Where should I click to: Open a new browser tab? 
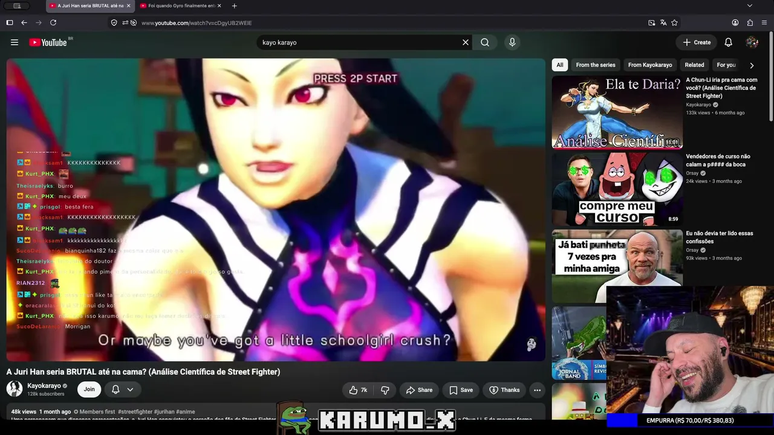pos(234,6)
